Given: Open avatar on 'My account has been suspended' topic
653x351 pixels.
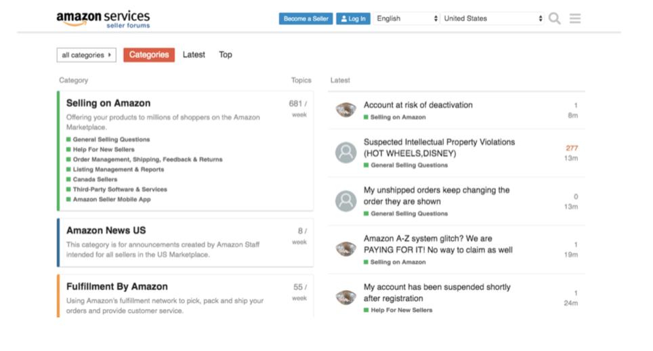Looking at the screenshot, I should 346,297.
